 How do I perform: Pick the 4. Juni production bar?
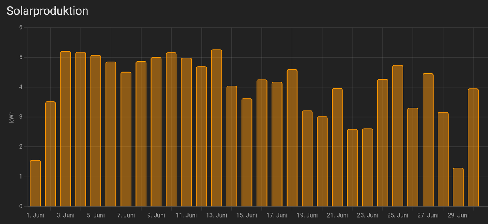point(81,129)
